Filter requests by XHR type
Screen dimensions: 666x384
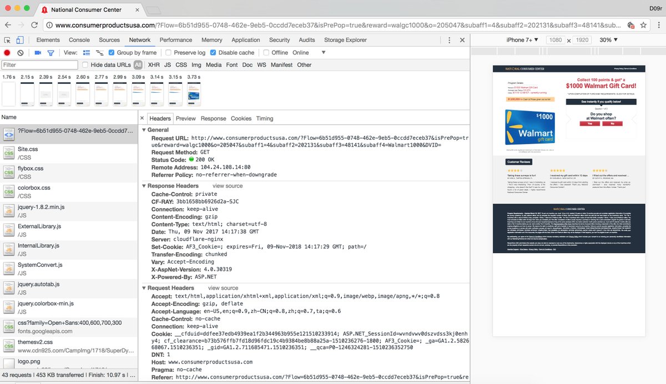click(154, 65)
